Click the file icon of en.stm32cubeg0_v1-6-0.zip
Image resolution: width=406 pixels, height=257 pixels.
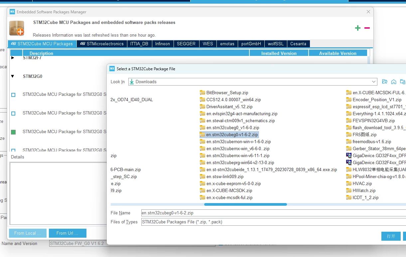[203, 128]
